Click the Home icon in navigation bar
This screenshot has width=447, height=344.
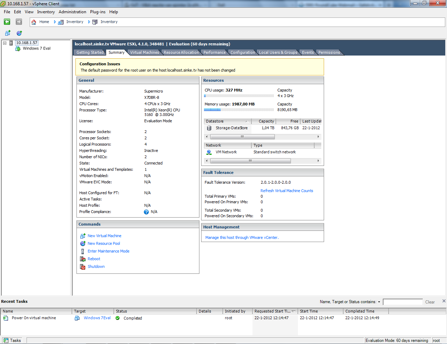pyautogui.click(x=34, y=22)
